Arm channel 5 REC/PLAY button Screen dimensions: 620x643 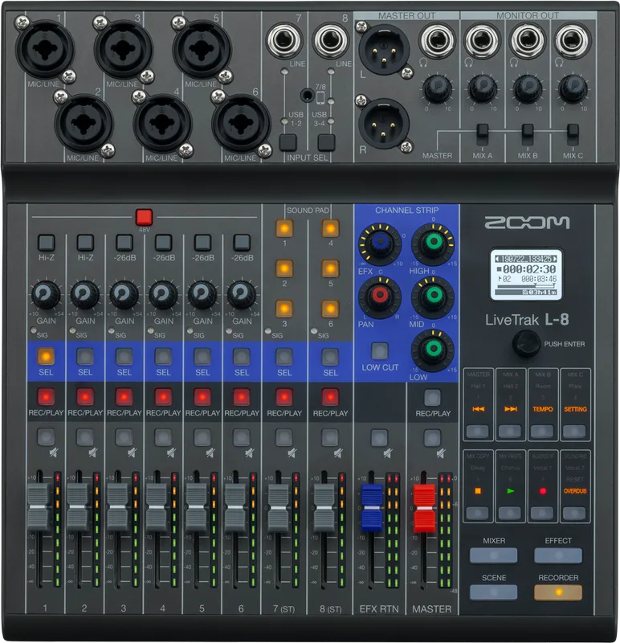[202, 396]
